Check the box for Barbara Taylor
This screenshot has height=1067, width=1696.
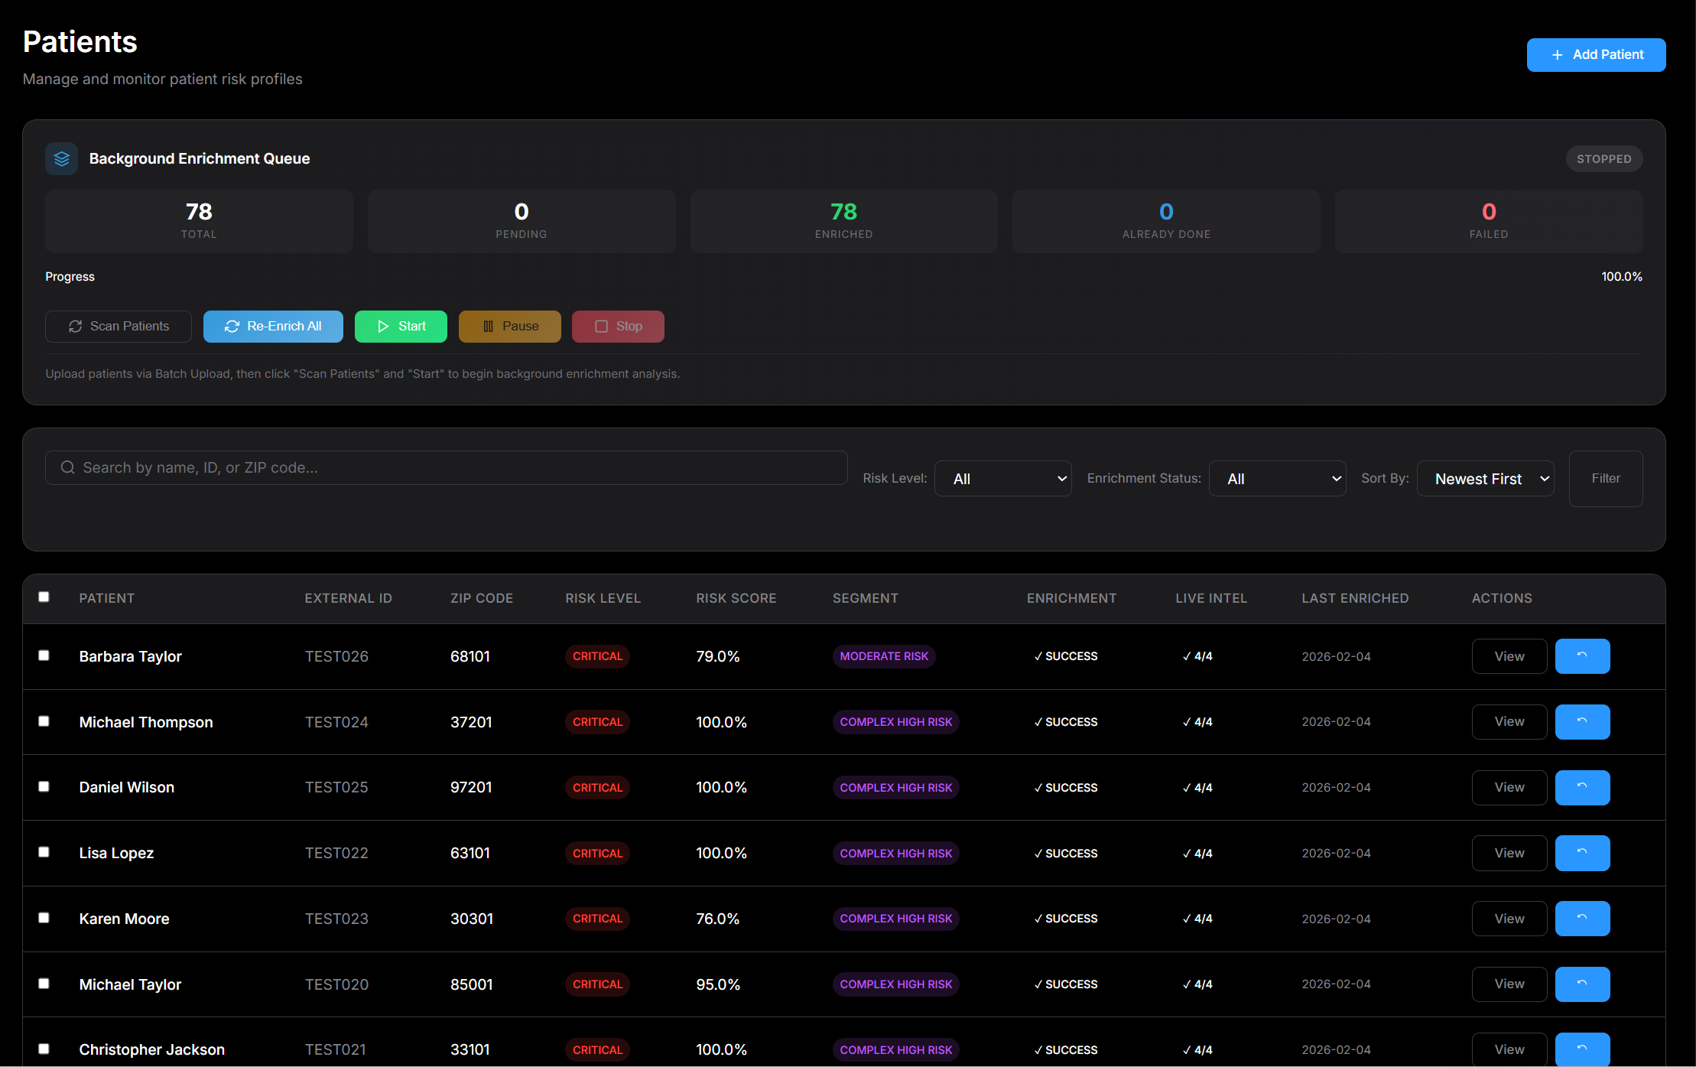pyautogui.click(x=44, y=655)
